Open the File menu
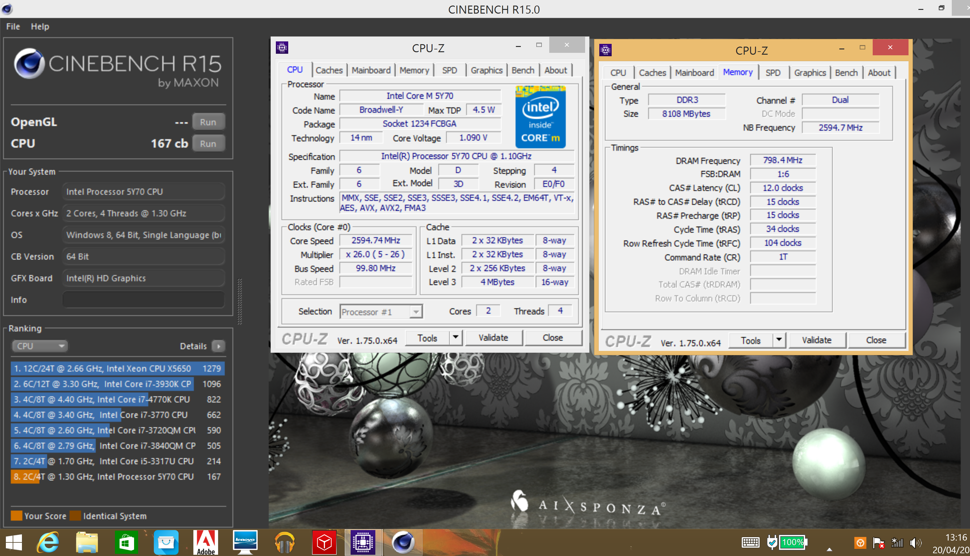The width and height of the screenshot is (970, 556). tap(13, 26)
